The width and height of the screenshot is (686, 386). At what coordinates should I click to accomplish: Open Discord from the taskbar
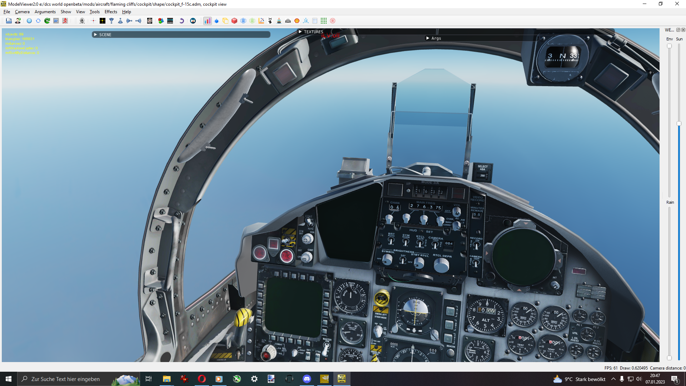[x=307, y=379]
